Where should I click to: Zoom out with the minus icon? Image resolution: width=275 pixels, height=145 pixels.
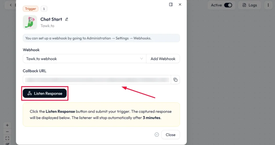[x=7, y=132]
